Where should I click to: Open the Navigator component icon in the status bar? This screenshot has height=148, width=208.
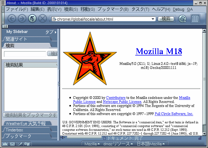[5, 144]
